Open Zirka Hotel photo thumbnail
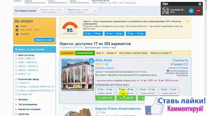Image resolution: width=207 pixels, height=116 pixels. pyautogui.click(x=78, y=75)
